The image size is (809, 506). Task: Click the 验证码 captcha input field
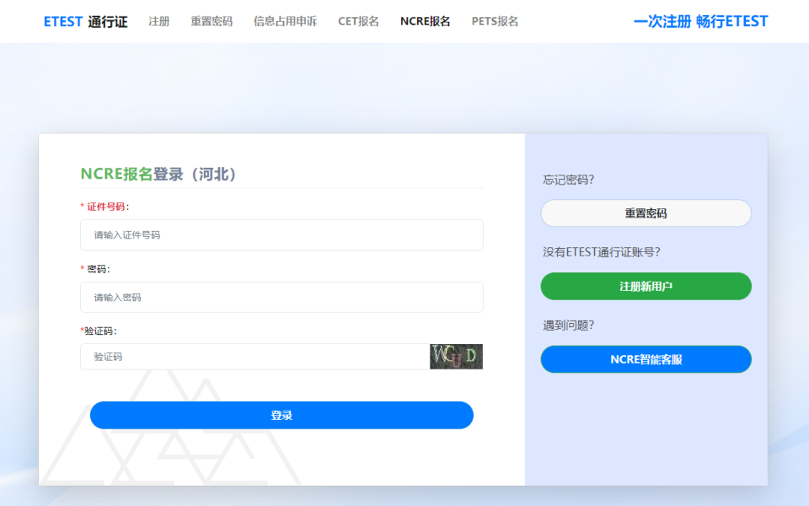[253, 356]
